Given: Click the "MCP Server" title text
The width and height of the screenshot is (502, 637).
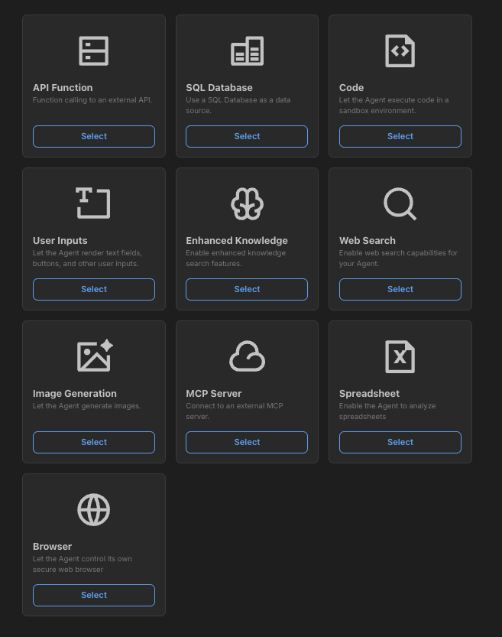Looking at the screenshot, I should coord(213,394).
